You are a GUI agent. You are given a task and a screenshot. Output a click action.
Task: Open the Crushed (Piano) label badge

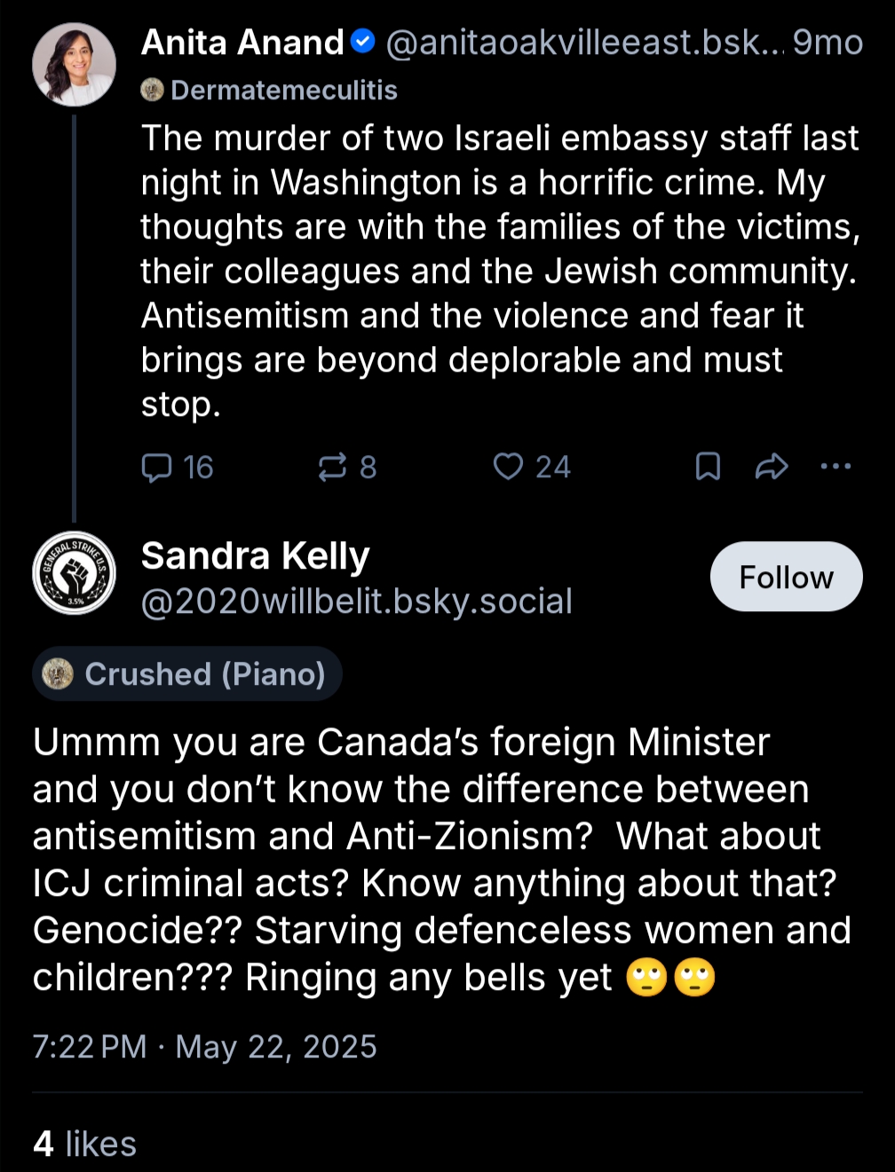pyautogui.click(x=187, y=673)
